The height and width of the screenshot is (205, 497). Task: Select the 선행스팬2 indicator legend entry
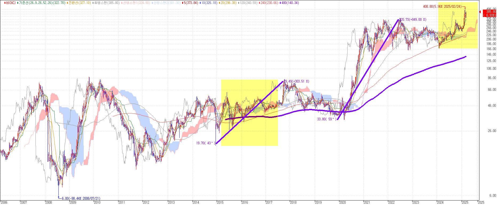(167, 3)
